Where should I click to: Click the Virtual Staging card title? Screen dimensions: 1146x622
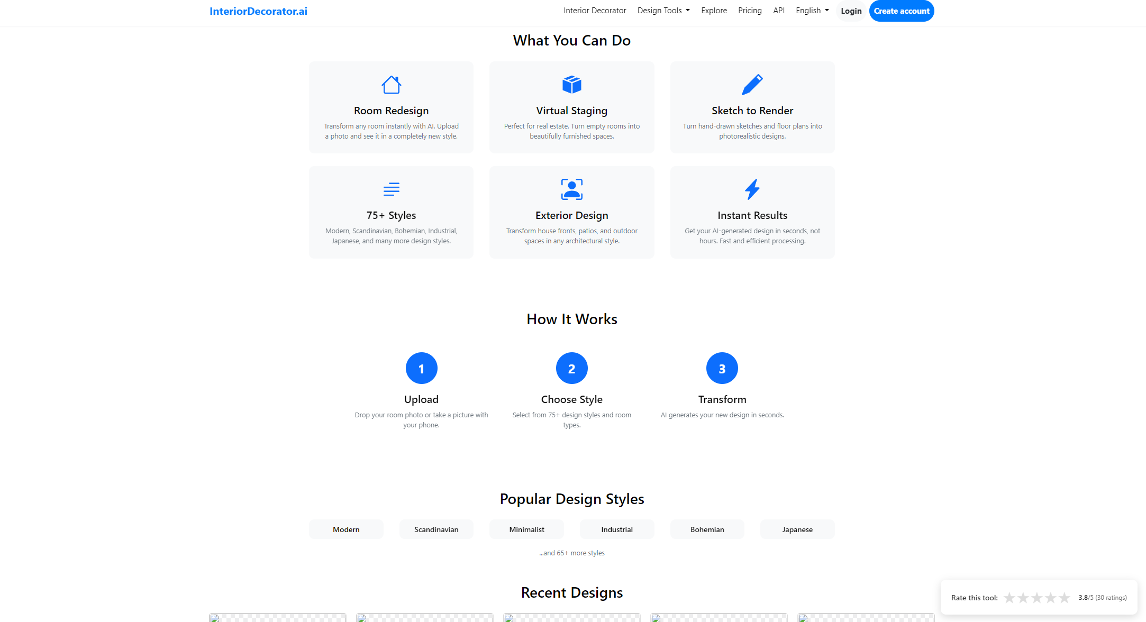(x=571, y=111)
